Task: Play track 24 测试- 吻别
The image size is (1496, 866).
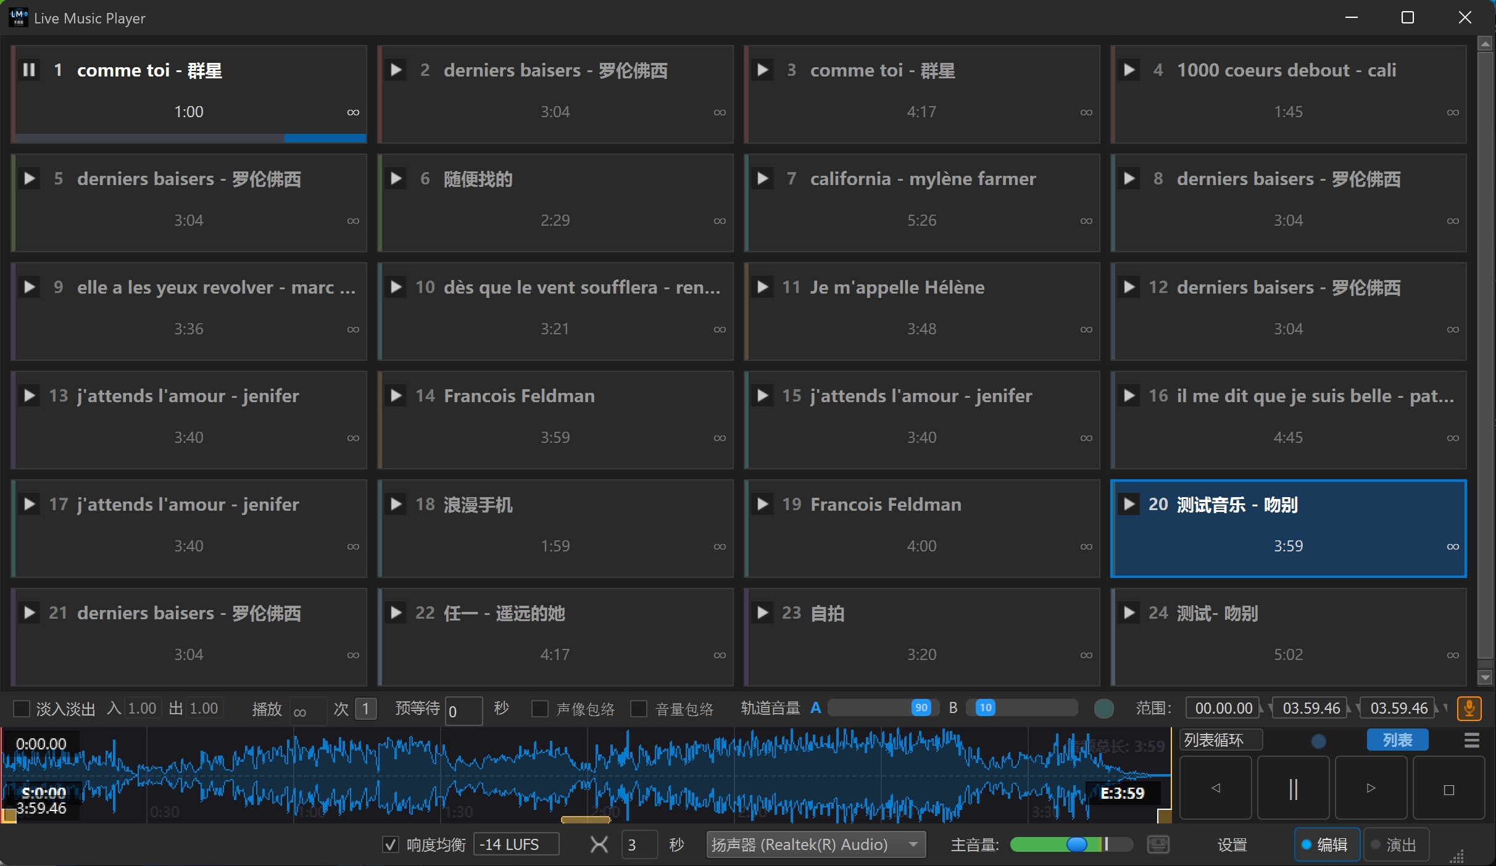Action: point(1129,612)
